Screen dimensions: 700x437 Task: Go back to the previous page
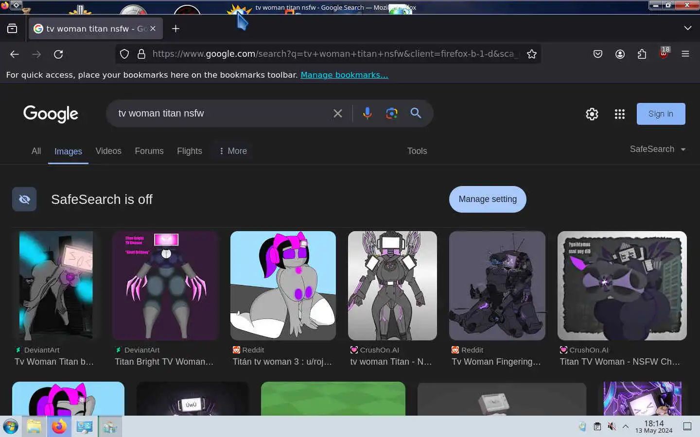click(15, 54)
